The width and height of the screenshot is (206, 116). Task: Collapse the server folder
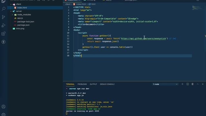(x=11, y=11)
